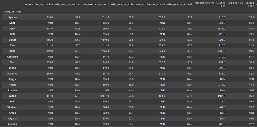Select the Vex row label
The width and height of the screenshot is (257, 127).
(x=12, y=62)
